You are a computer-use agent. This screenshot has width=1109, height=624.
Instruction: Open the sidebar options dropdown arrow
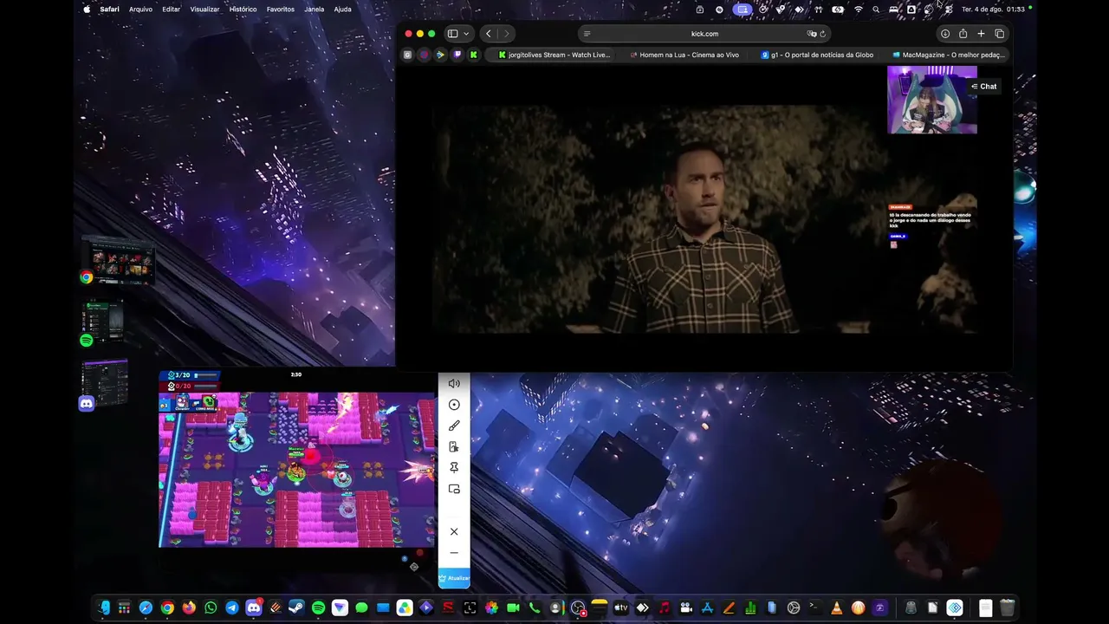(x=466, y=34)
